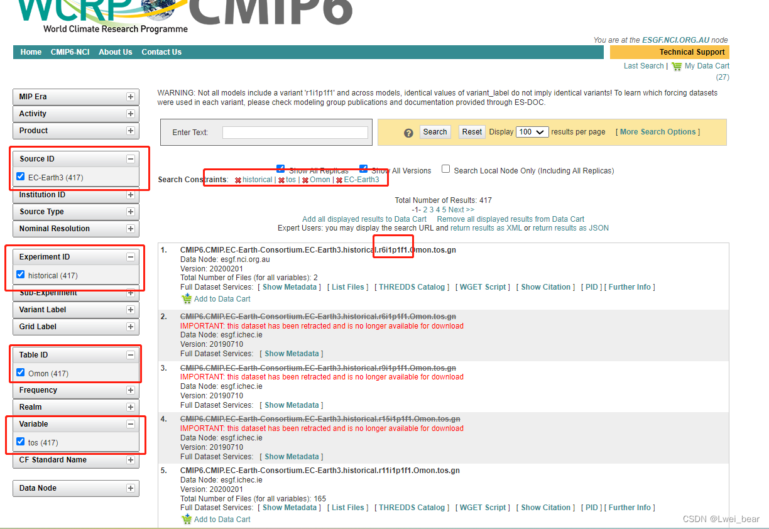Go to results page 5

pos(444,210)
